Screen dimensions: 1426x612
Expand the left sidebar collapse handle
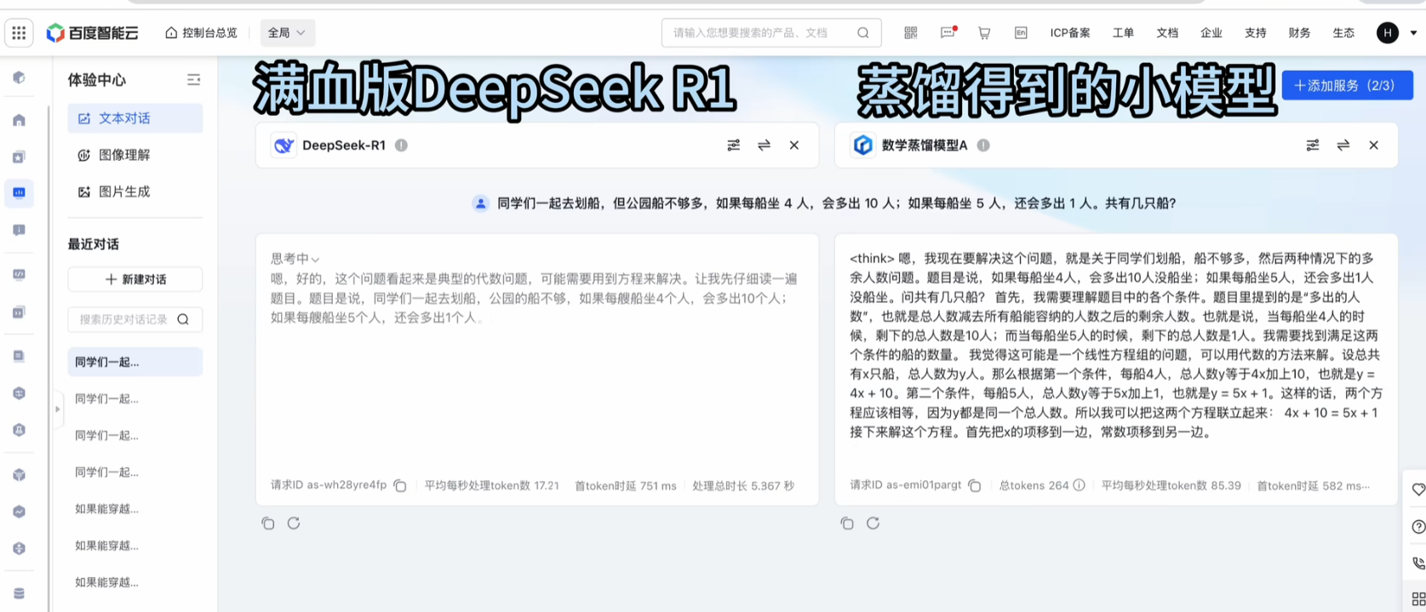click(x=57, y=409)
